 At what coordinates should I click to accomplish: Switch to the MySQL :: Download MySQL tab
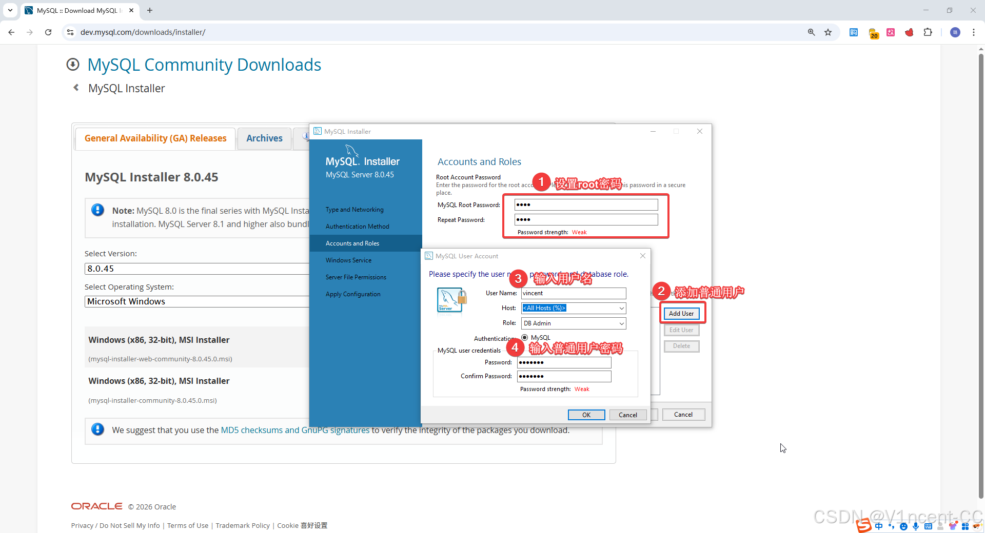click(80, 10)
